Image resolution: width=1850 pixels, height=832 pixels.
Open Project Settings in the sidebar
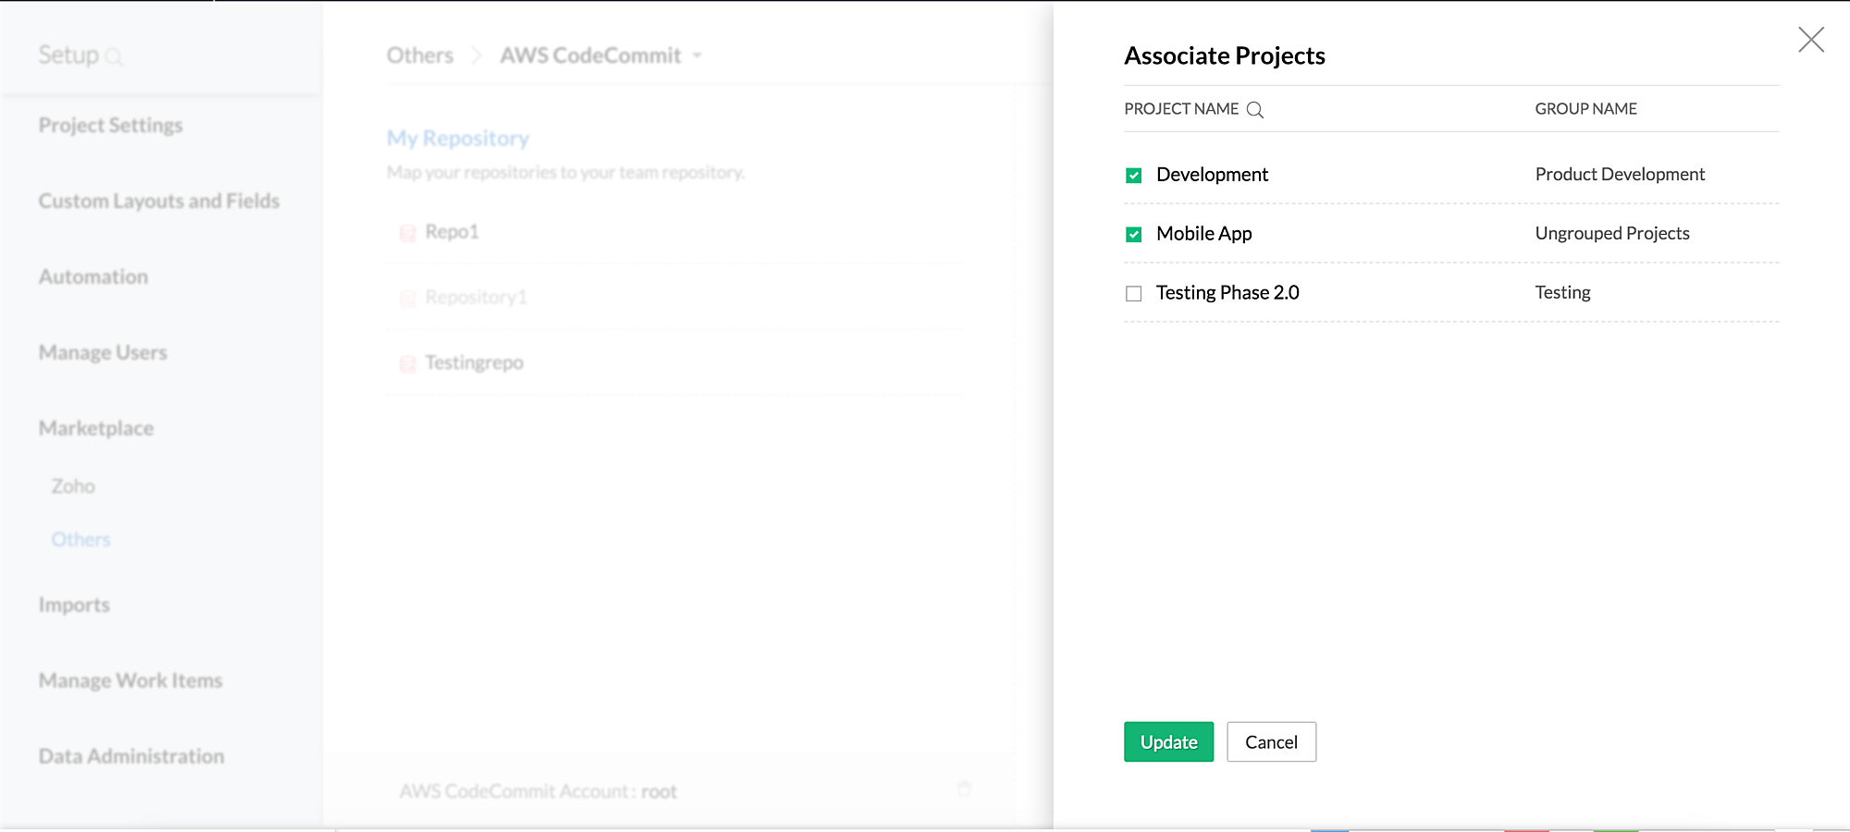111,125
